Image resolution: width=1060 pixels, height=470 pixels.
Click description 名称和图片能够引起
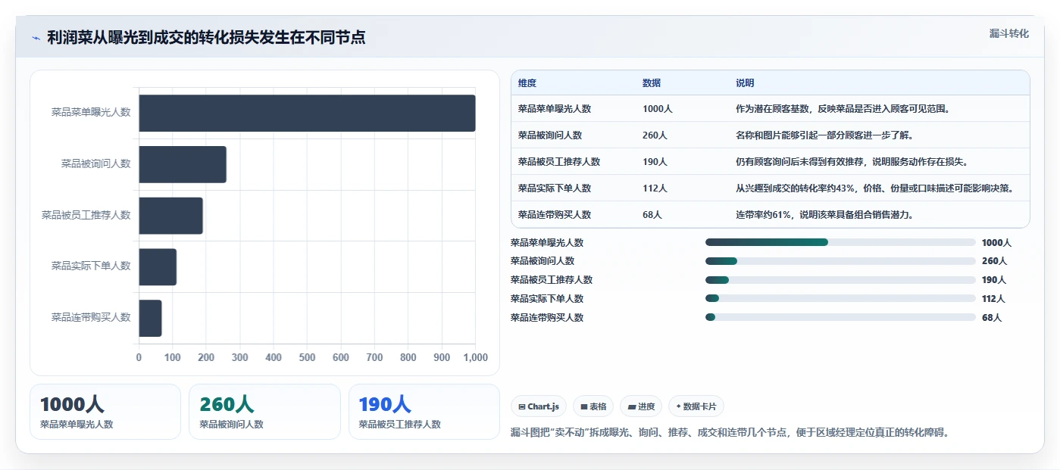(x=824, y=135)
